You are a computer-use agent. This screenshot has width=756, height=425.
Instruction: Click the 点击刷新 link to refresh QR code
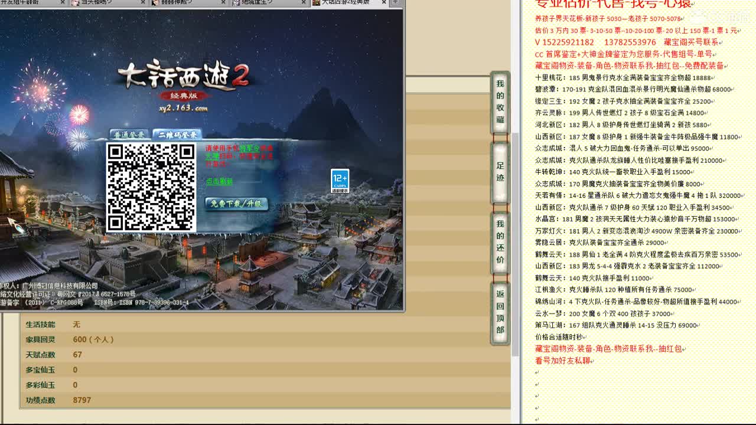219,181
